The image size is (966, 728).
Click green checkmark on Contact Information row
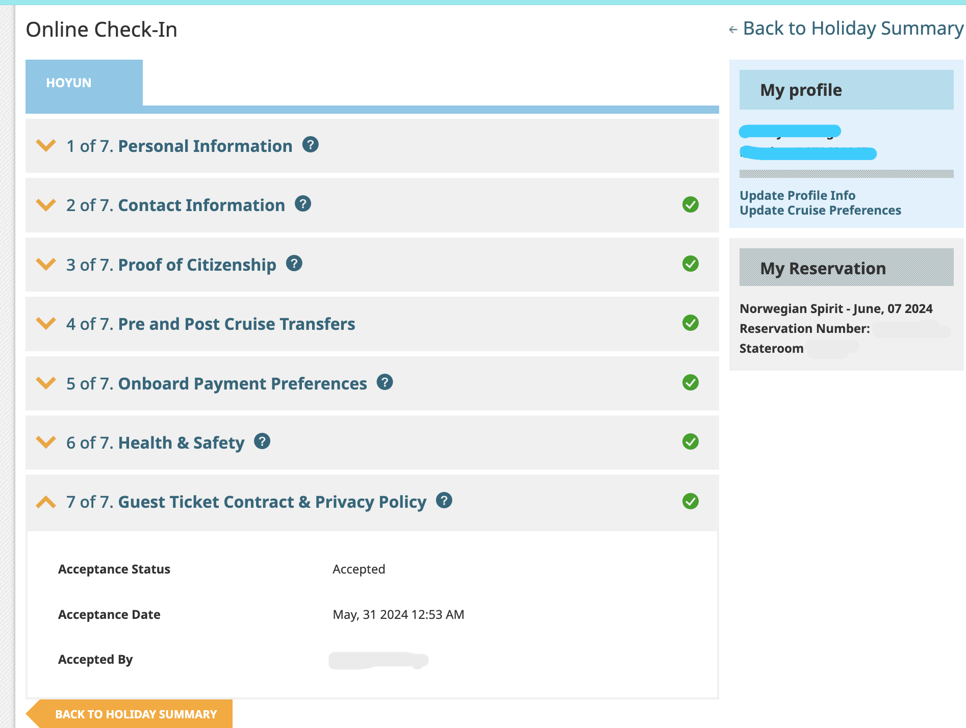pos(690,205)
